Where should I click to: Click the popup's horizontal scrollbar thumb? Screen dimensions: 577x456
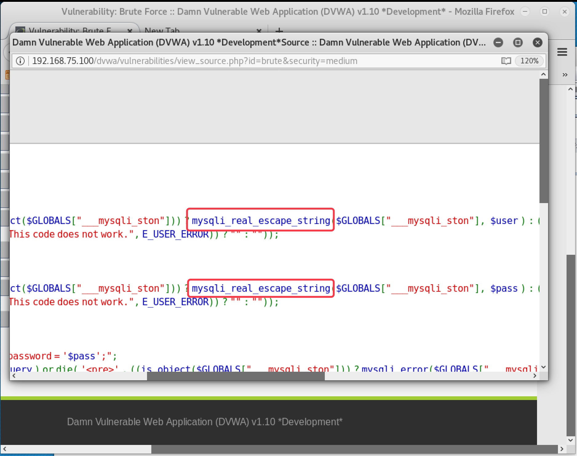coord(236,376)
